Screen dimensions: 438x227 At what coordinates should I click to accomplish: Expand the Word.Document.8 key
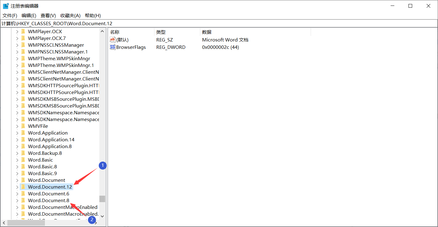(17, 200)
